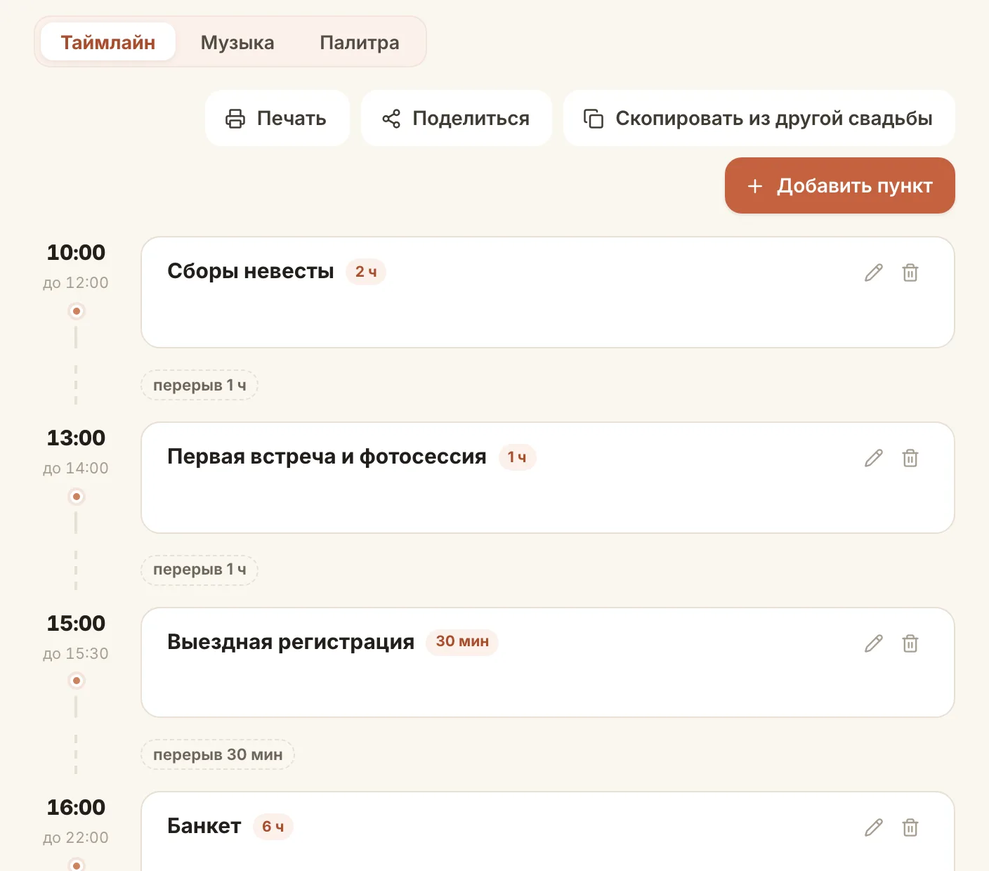Add a new item with «Добавить пункт»
This screenshot has width=989, height=871.
840,185
